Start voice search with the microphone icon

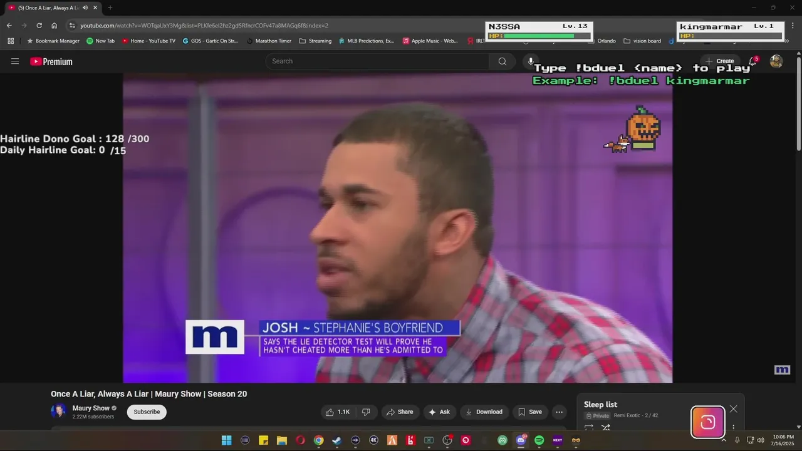[x=531, y=61]
